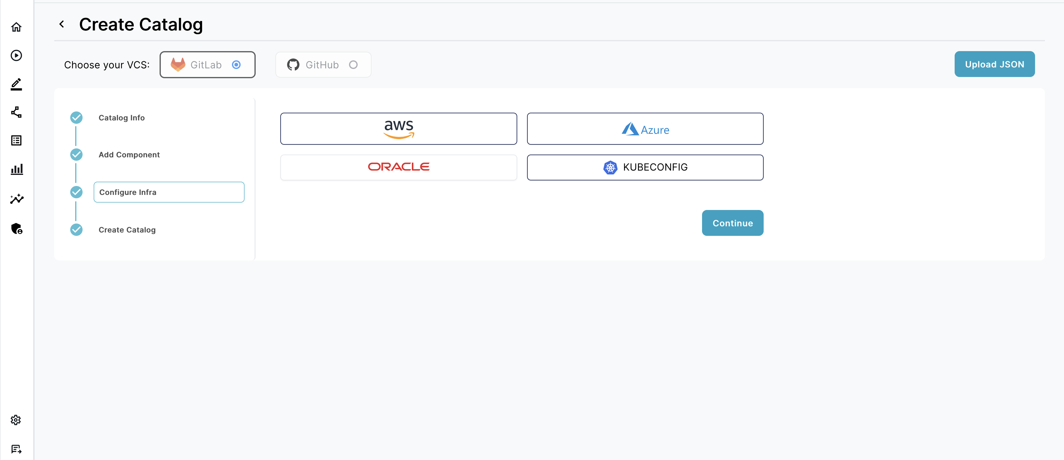Viewport: 1064px width, 460px height.
Task: Click the "Choose your VCS:" label
Action: [107, 65]
